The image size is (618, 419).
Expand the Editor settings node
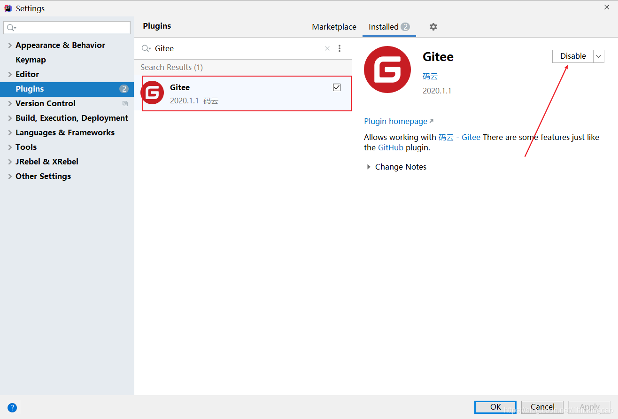click(x=10, y=74)
